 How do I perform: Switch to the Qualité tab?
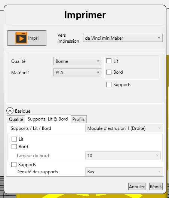pos(16,119)
